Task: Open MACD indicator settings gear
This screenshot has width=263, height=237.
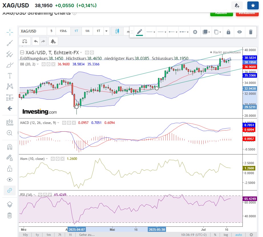Action: click(69, 123)
